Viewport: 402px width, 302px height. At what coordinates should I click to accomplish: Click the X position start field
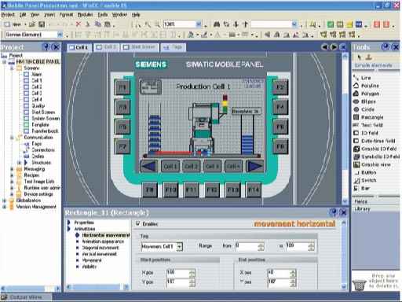point(178,273)
